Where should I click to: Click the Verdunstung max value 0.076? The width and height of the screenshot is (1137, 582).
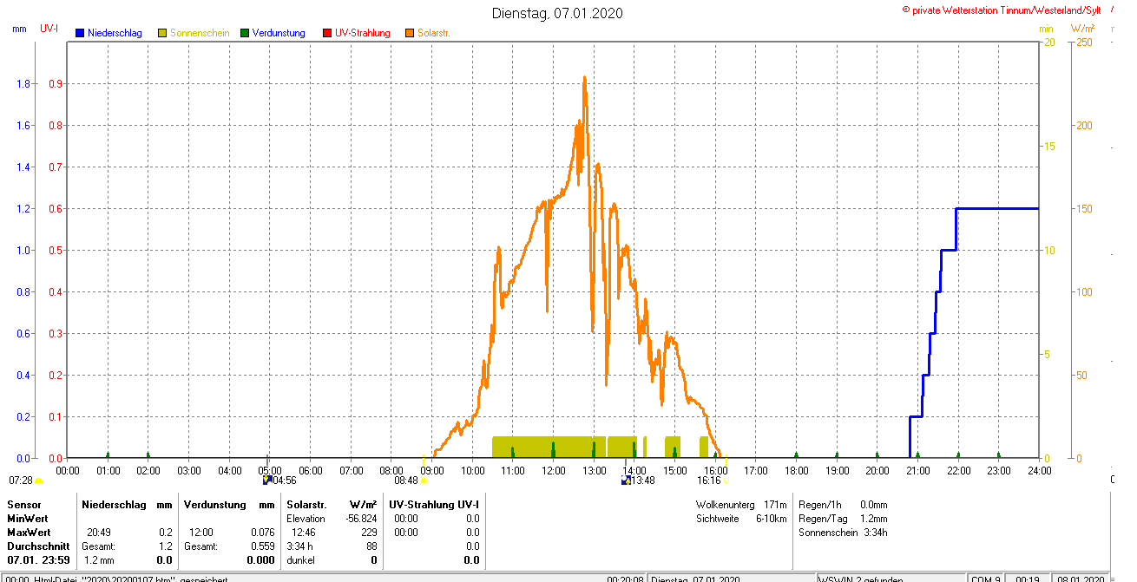[262, 532]
